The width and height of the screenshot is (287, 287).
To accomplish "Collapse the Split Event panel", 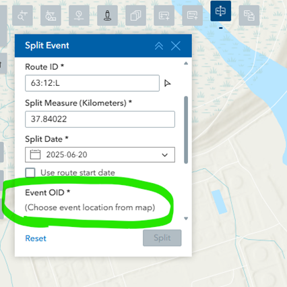I will [159, 46].
